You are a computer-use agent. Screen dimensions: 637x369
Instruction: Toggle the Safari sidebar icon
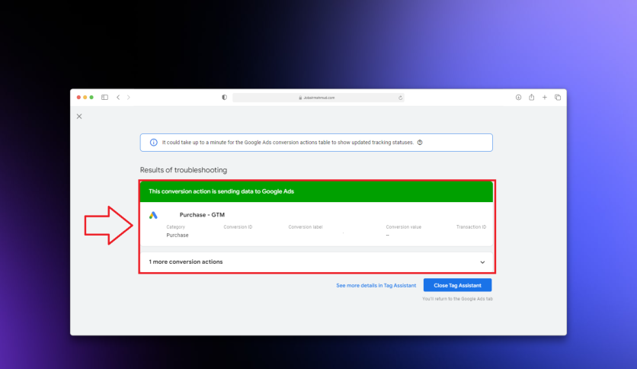104,97
